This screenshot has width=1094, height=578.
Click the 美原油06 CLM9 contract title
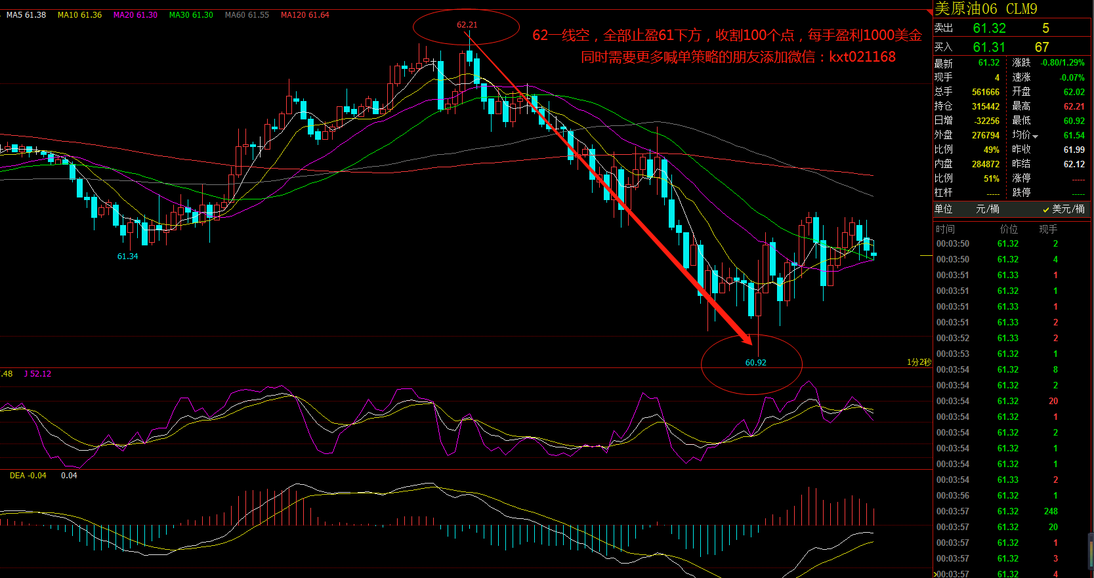[x=986, y=9]
